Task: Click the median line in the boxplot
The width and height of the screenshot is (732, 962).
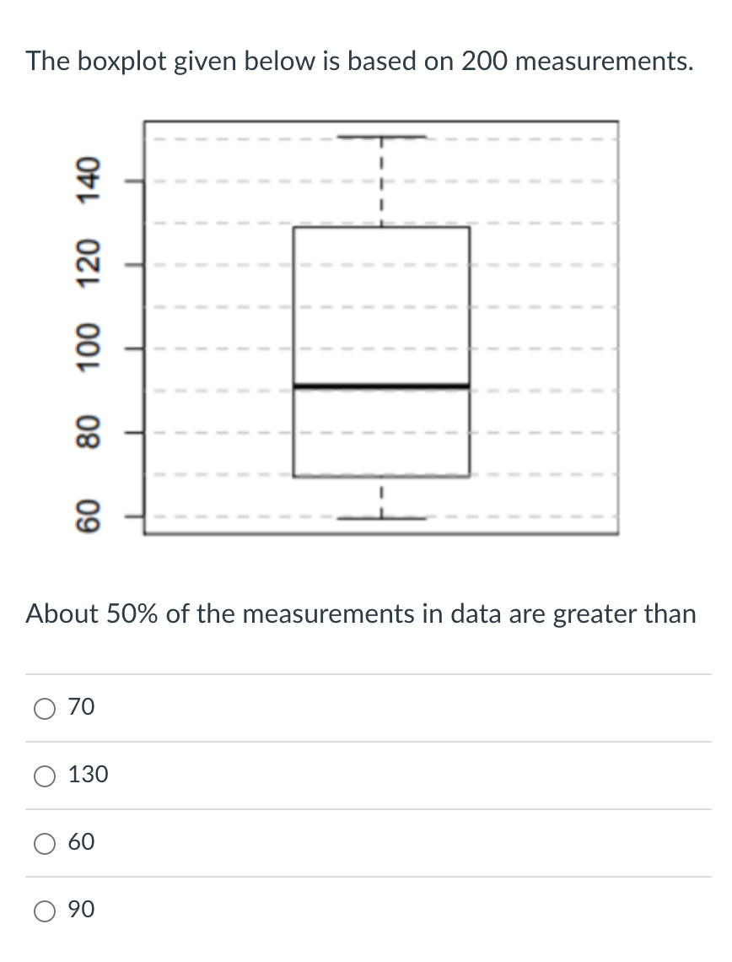Action: tap(381, 386)
